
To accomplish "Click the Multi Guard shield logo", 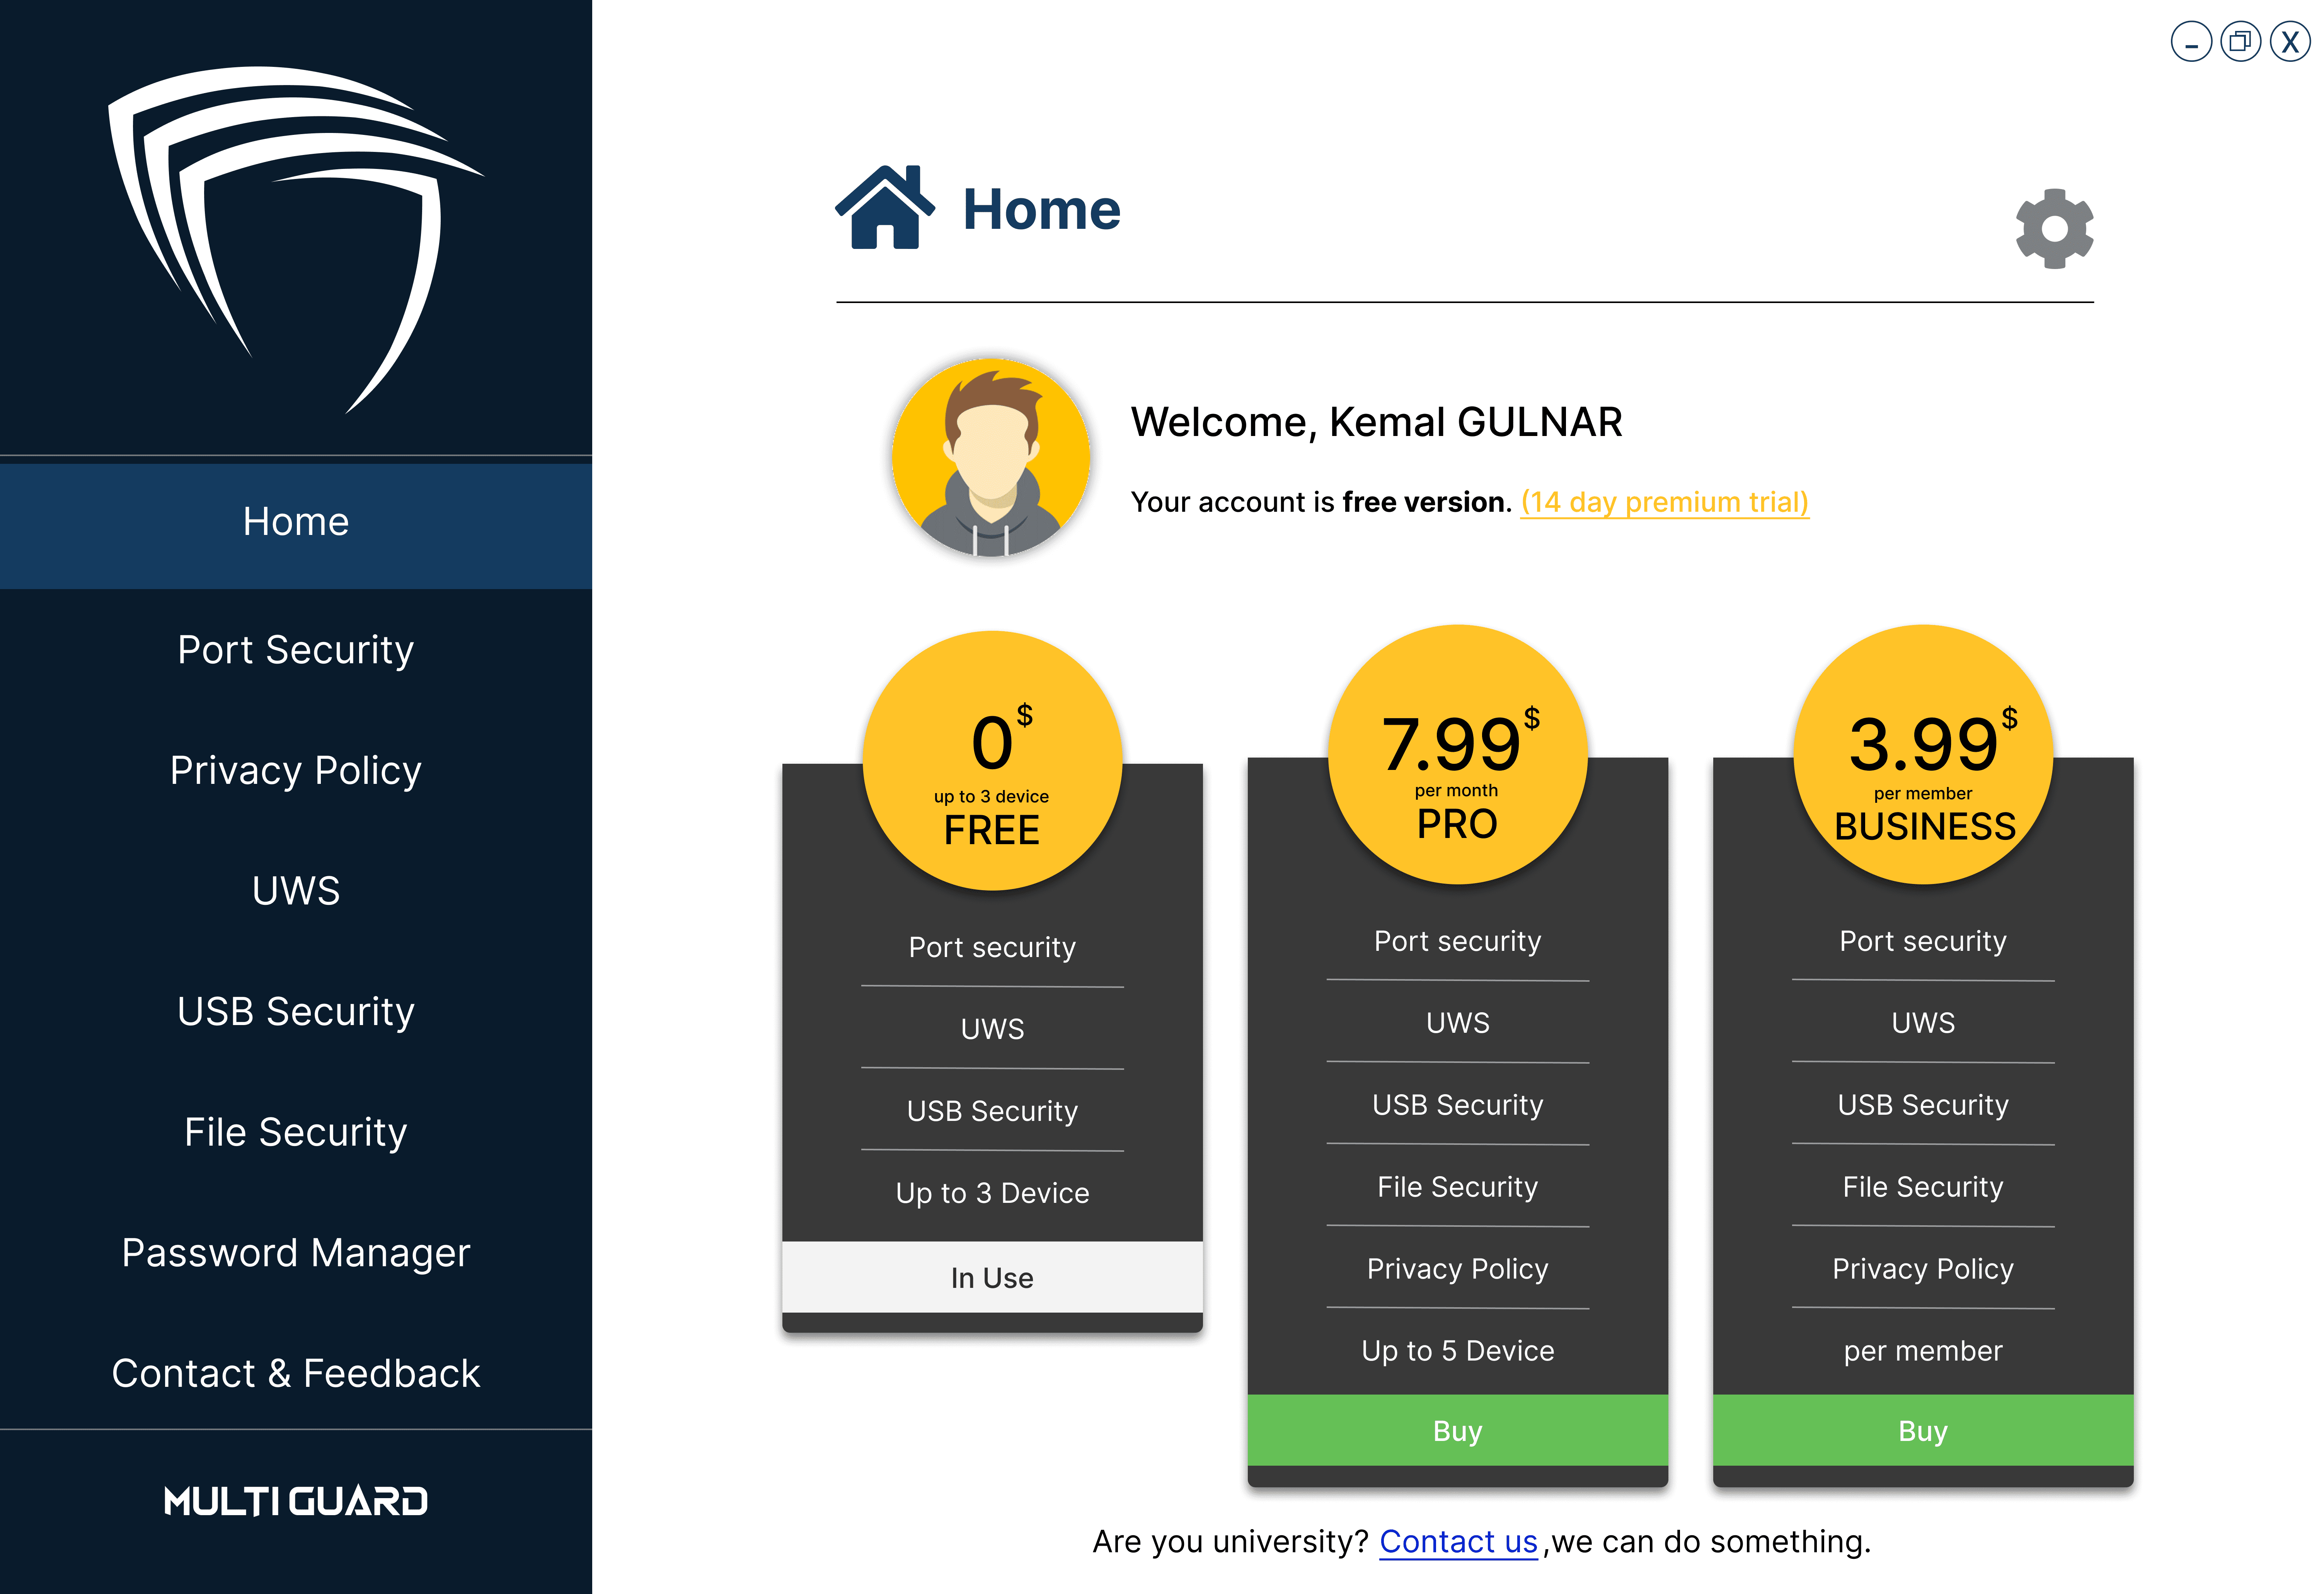I will (296, 240).
